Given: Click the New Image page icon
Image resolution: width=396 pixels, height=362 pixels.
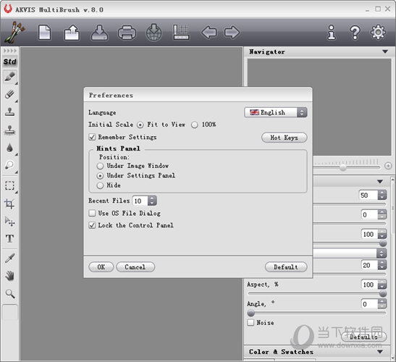Looking at the screenshot, I should pos(44,33).
